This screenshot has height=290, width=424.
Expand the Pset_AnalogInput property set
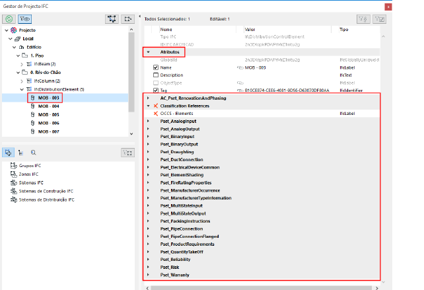tap(148, 121)
